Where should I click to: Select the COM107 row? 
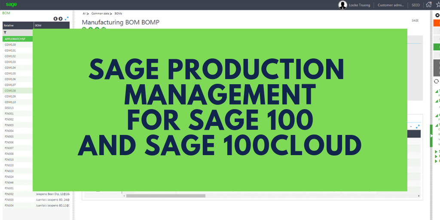(18, 85)
